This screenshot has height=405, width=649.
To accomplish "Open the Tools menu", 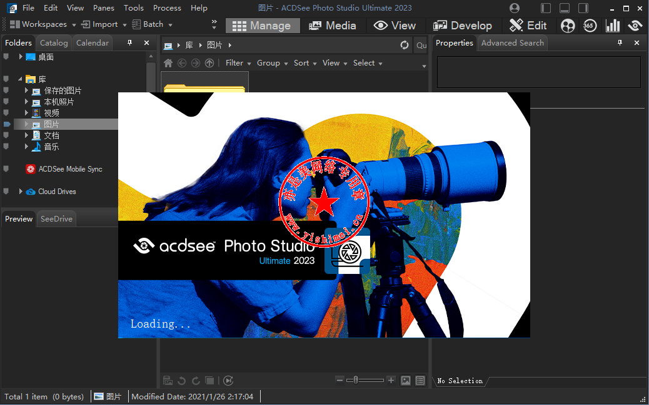I will [134, 8].
